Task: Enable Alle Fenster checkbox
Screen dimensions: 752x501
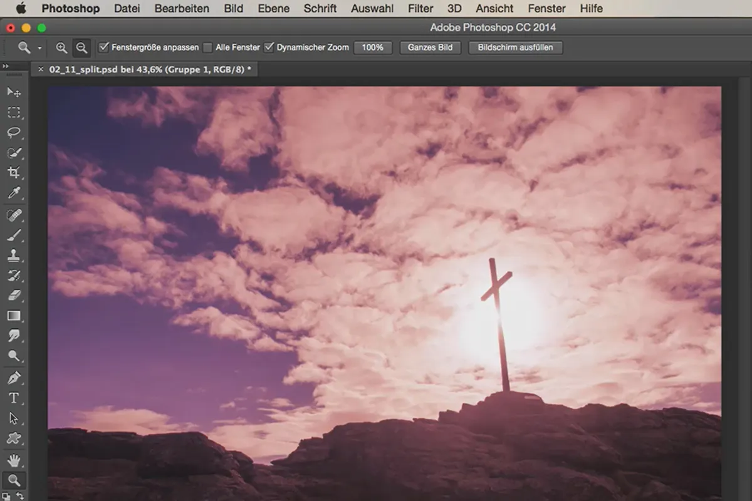Action: (207, 47)
